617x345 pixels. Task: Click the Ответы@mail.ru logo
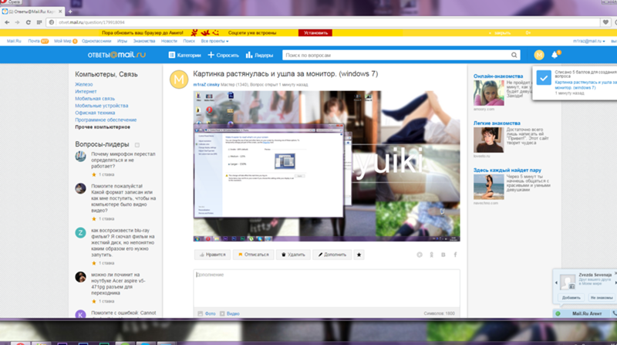[x=116, y=55]
